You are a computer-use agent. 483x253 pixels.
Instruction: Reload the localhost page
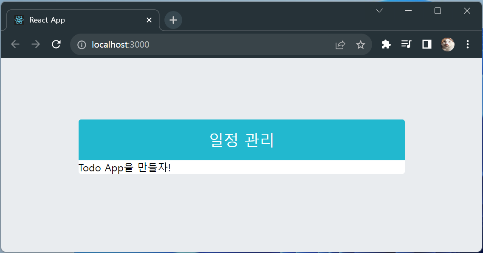(56, 44)
